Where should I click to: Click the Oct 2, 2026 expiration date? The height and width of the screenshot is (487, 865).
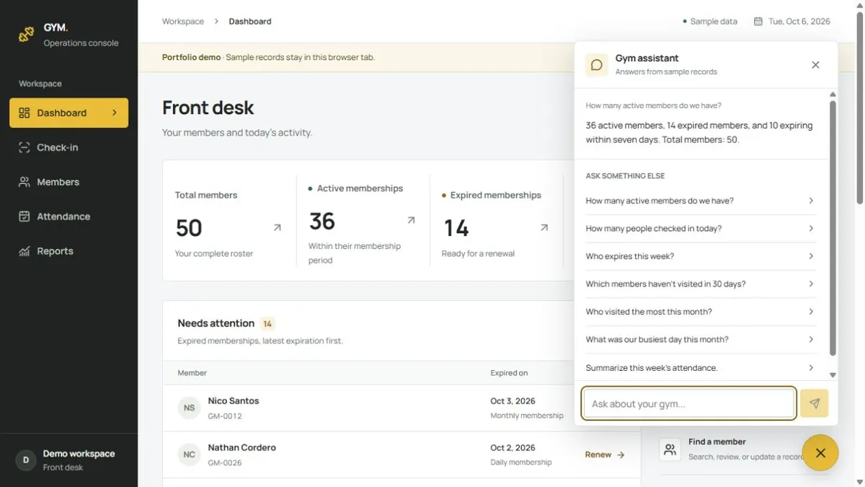coord(513,448)
